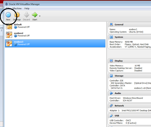The image size is (151, 127).
Task: Click the Network section header title
Action: click(119, 106)
